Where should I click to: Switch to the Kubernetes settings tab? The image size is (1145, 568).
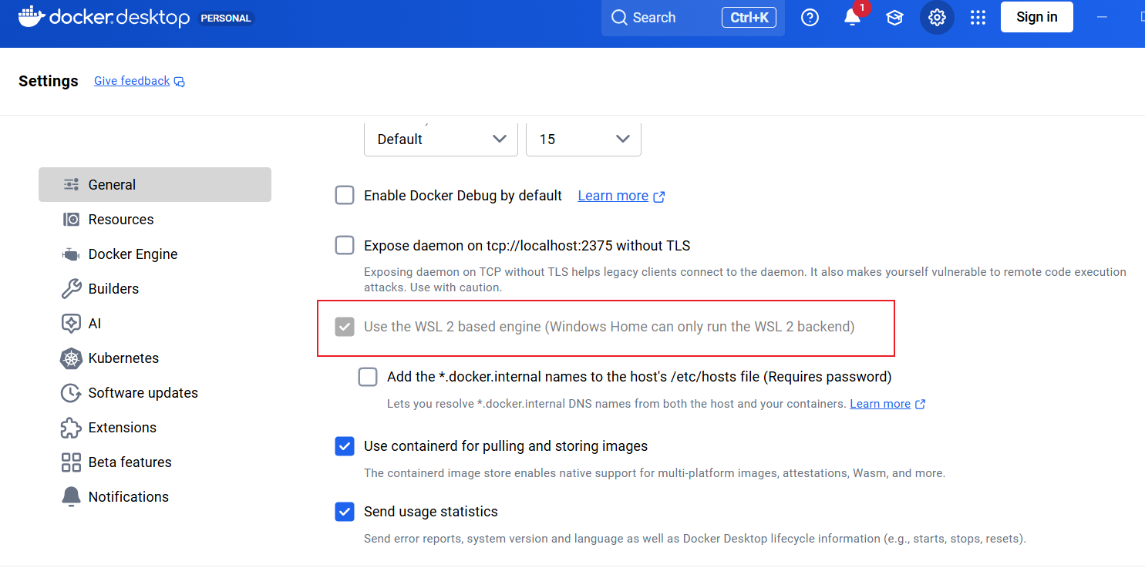pyautogui.click(x=155, y=358)
